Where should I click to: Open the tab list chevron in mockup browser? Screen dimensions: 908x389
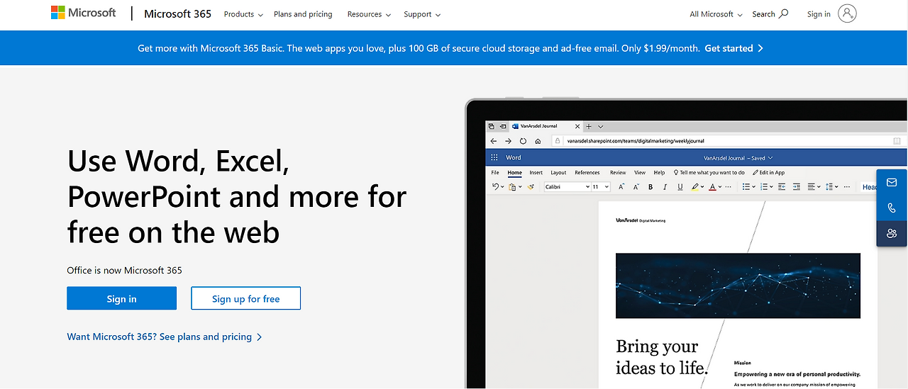[x=601, y=126]
